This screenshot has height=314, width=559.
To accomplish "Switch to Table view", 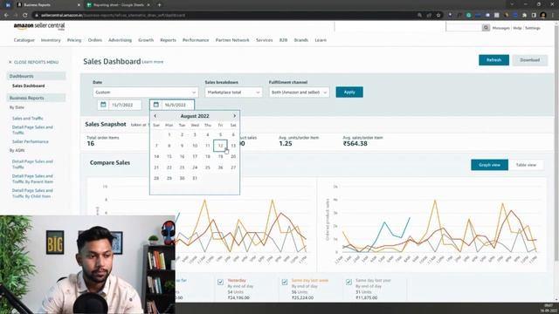I will pos(526,165).
